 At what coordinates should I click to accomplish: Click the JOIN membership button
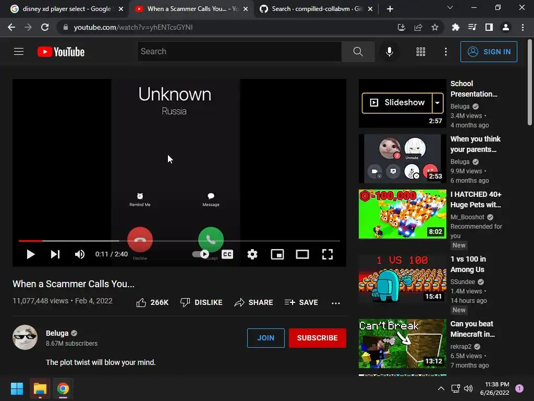pos(265,338)
